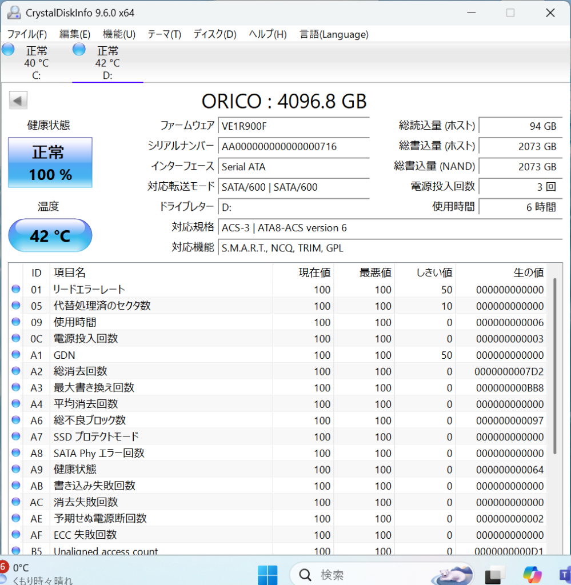Click the C: drive blue status orb

click(8, 49)
